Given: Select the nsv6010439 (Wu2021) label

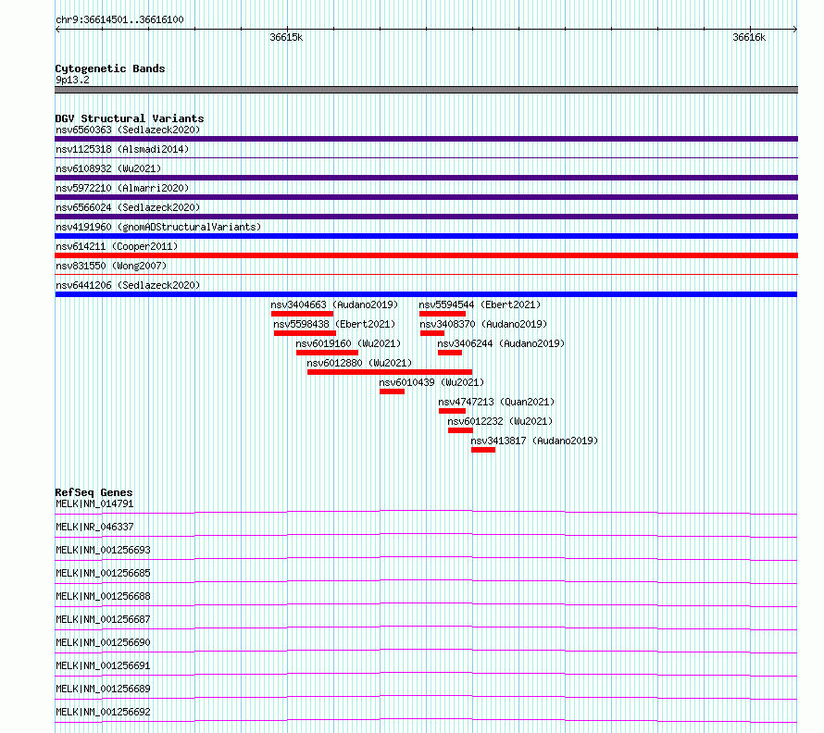Looking at the screenshot, I should (431, 382).
